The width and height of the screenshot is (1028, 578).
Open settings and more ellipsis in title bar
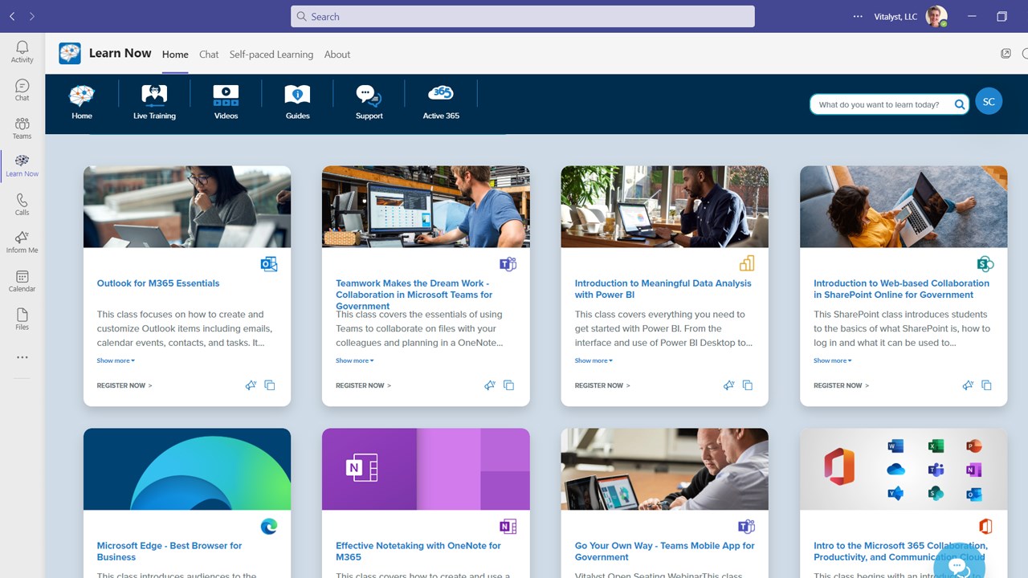[858, 16]
